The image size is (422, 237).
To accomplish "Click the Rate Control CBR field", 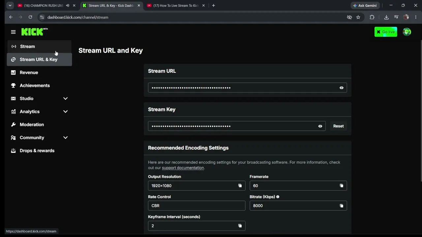I will [x=196, y=206].
